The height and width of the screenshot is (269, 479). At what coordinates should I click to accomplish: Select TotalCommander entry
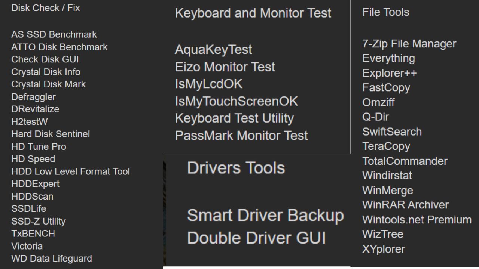(x=405, y=161)
